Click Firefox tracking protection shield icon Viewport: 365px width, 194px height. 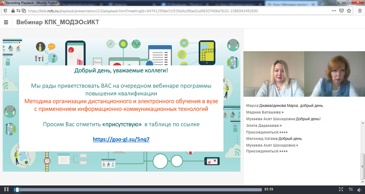(x=5, y=11)
